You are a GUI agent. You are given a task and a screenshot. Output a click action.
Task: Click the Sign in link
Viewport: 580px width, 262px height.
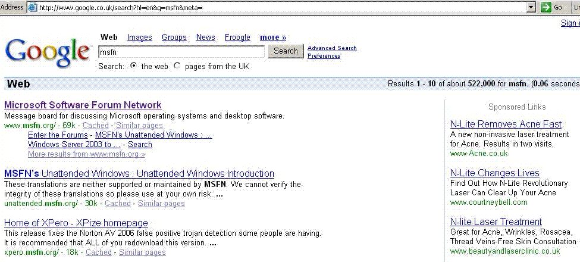point(570,23)
